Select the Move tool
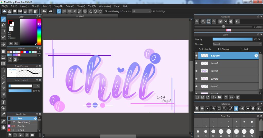The image size is (263, 138). click(3, 44)
